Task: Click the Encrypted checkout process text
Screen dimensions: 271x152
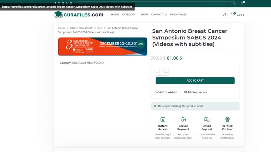Action: (183, 136)
